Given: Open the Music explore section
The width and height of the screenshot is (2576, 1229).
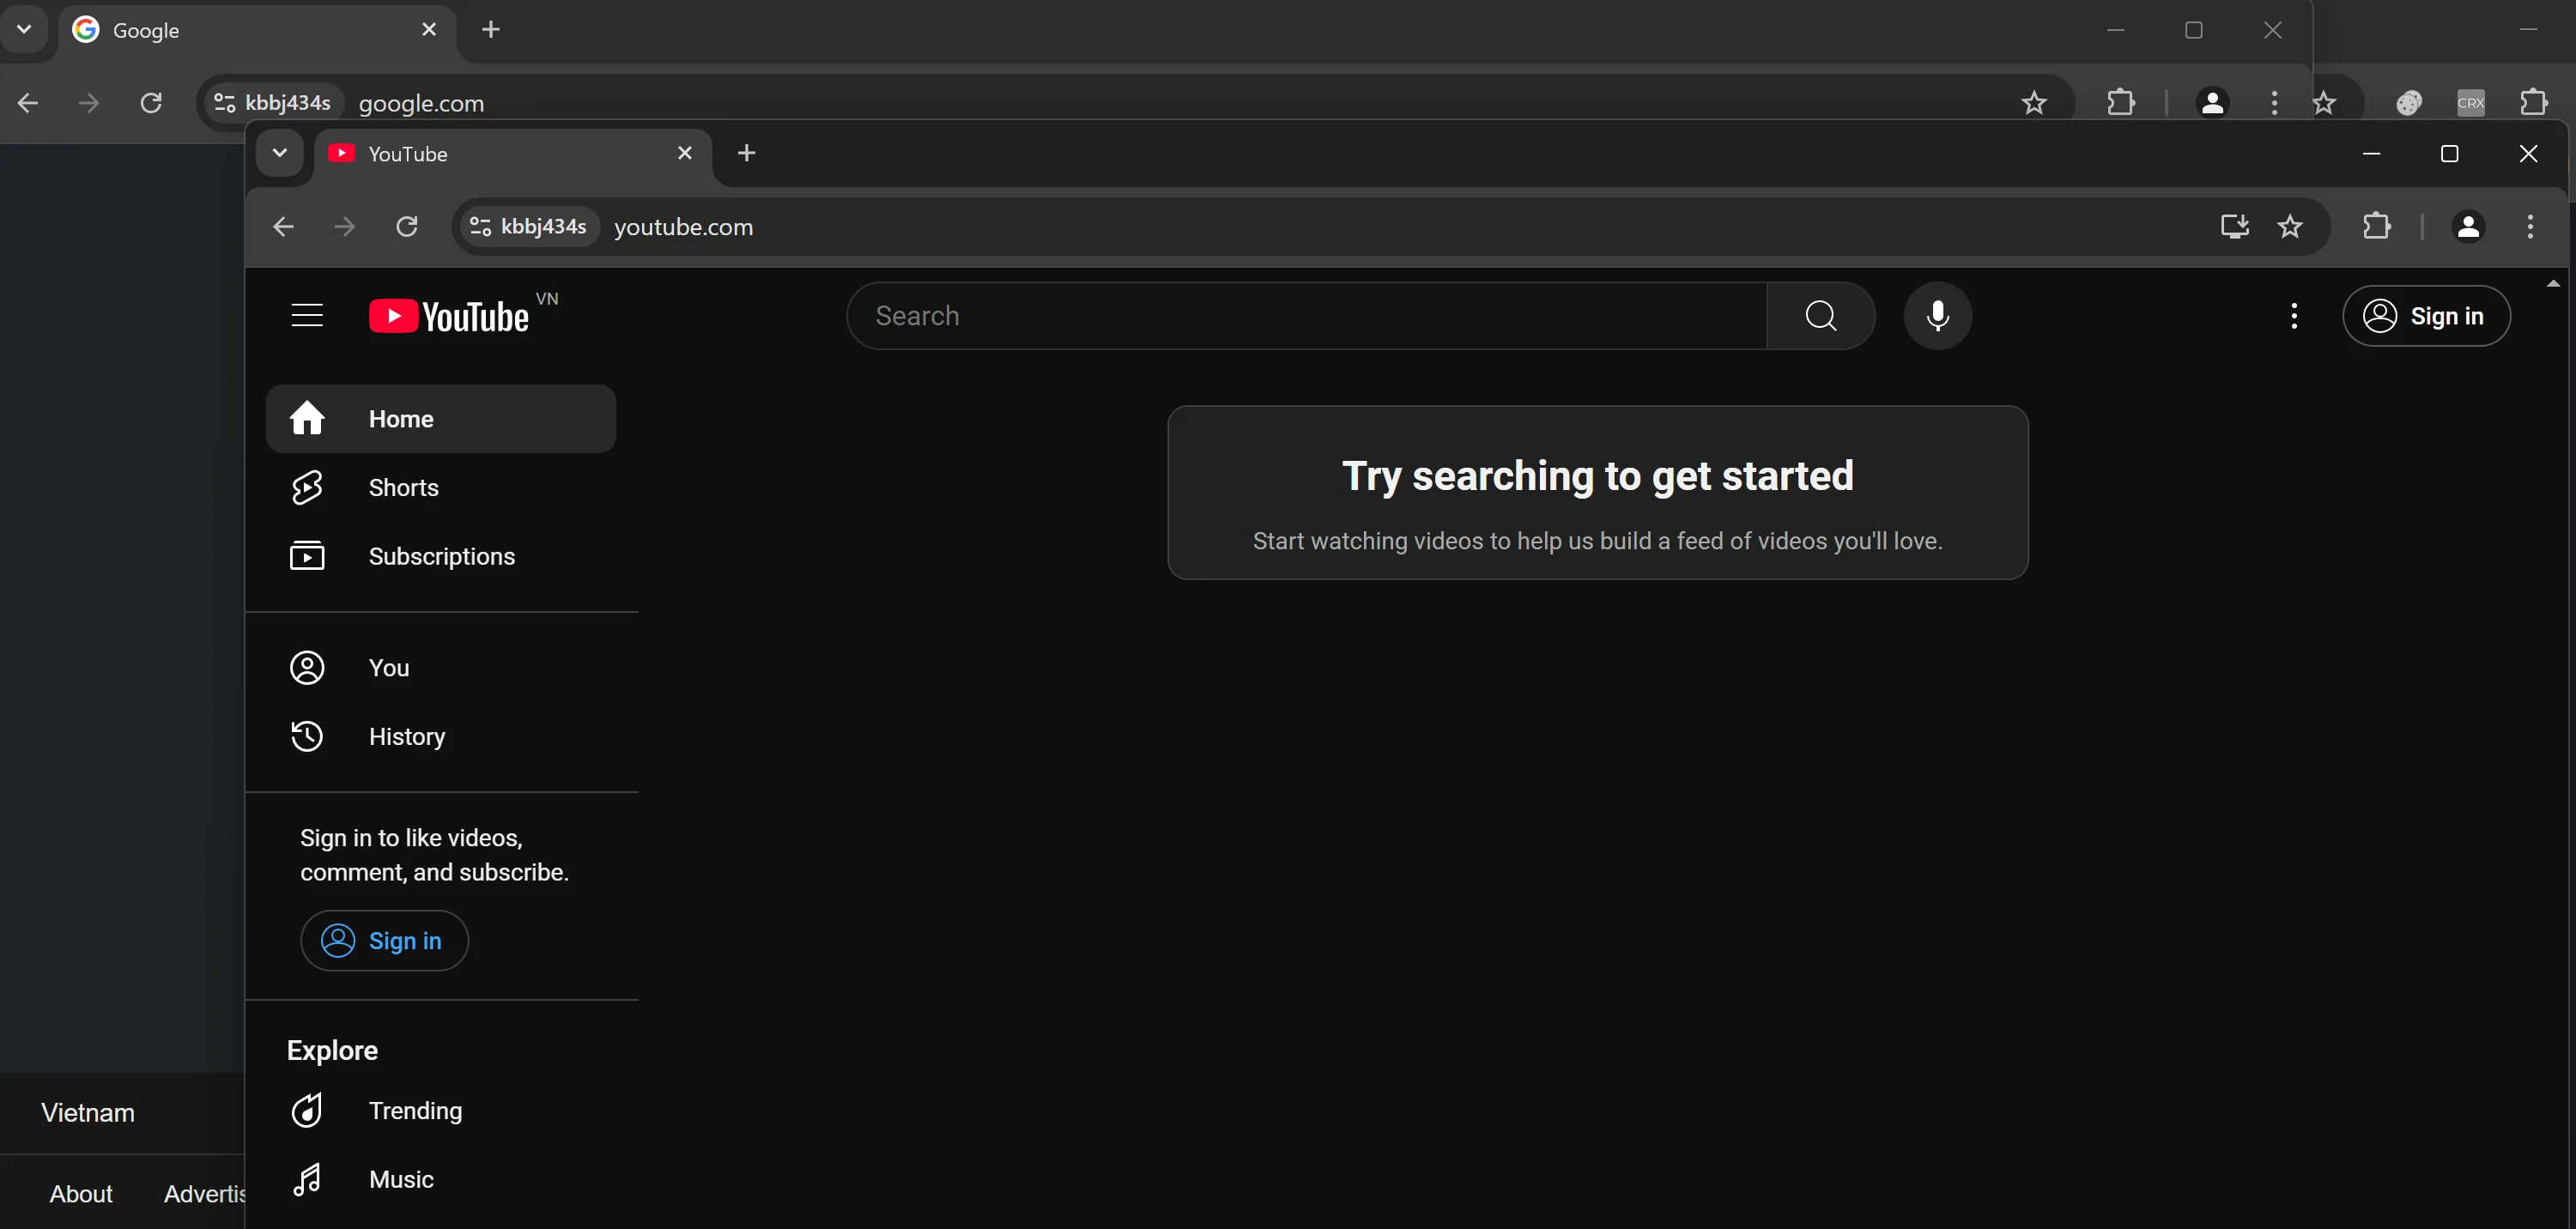Looking at the screenshot, I should (x=400, y=1179).
